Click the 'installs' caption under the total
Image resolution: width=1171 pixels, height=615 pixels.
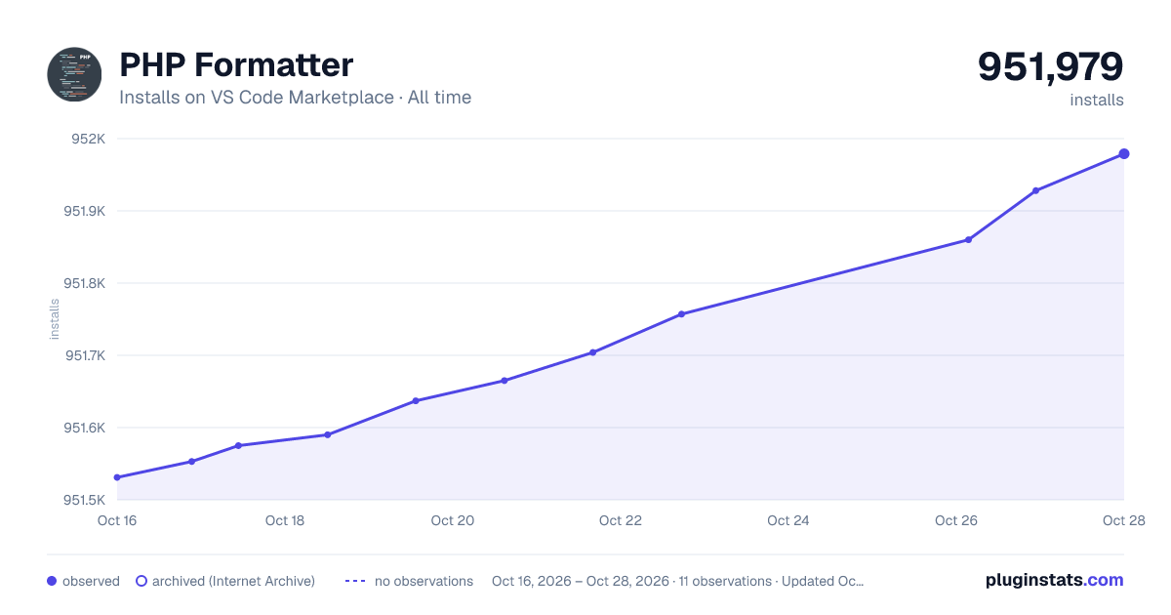coord(1097,100)
